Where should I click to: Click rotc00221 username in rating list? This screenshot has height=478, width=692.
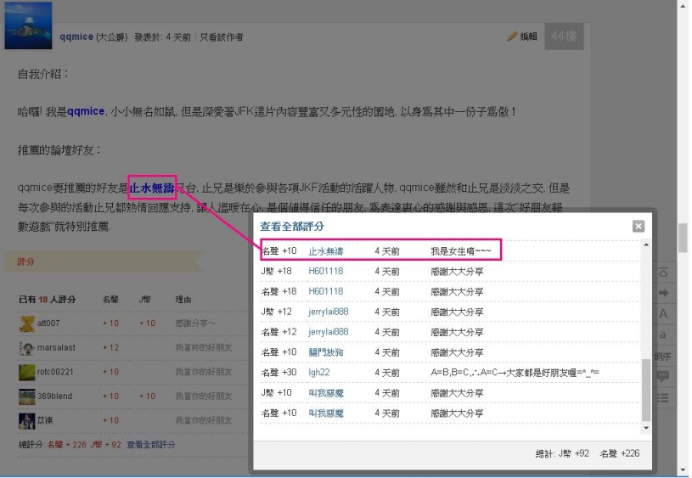tap(54, 372)
